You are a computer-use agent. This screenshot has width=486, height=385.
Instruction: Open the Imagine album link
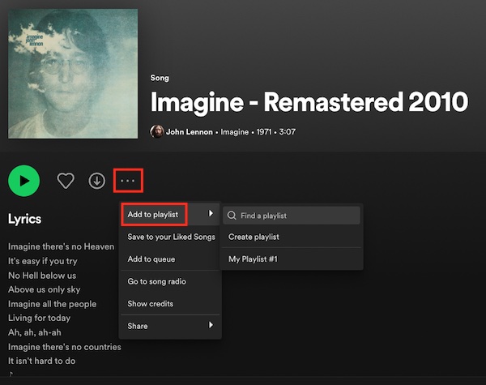click(235, 132)
